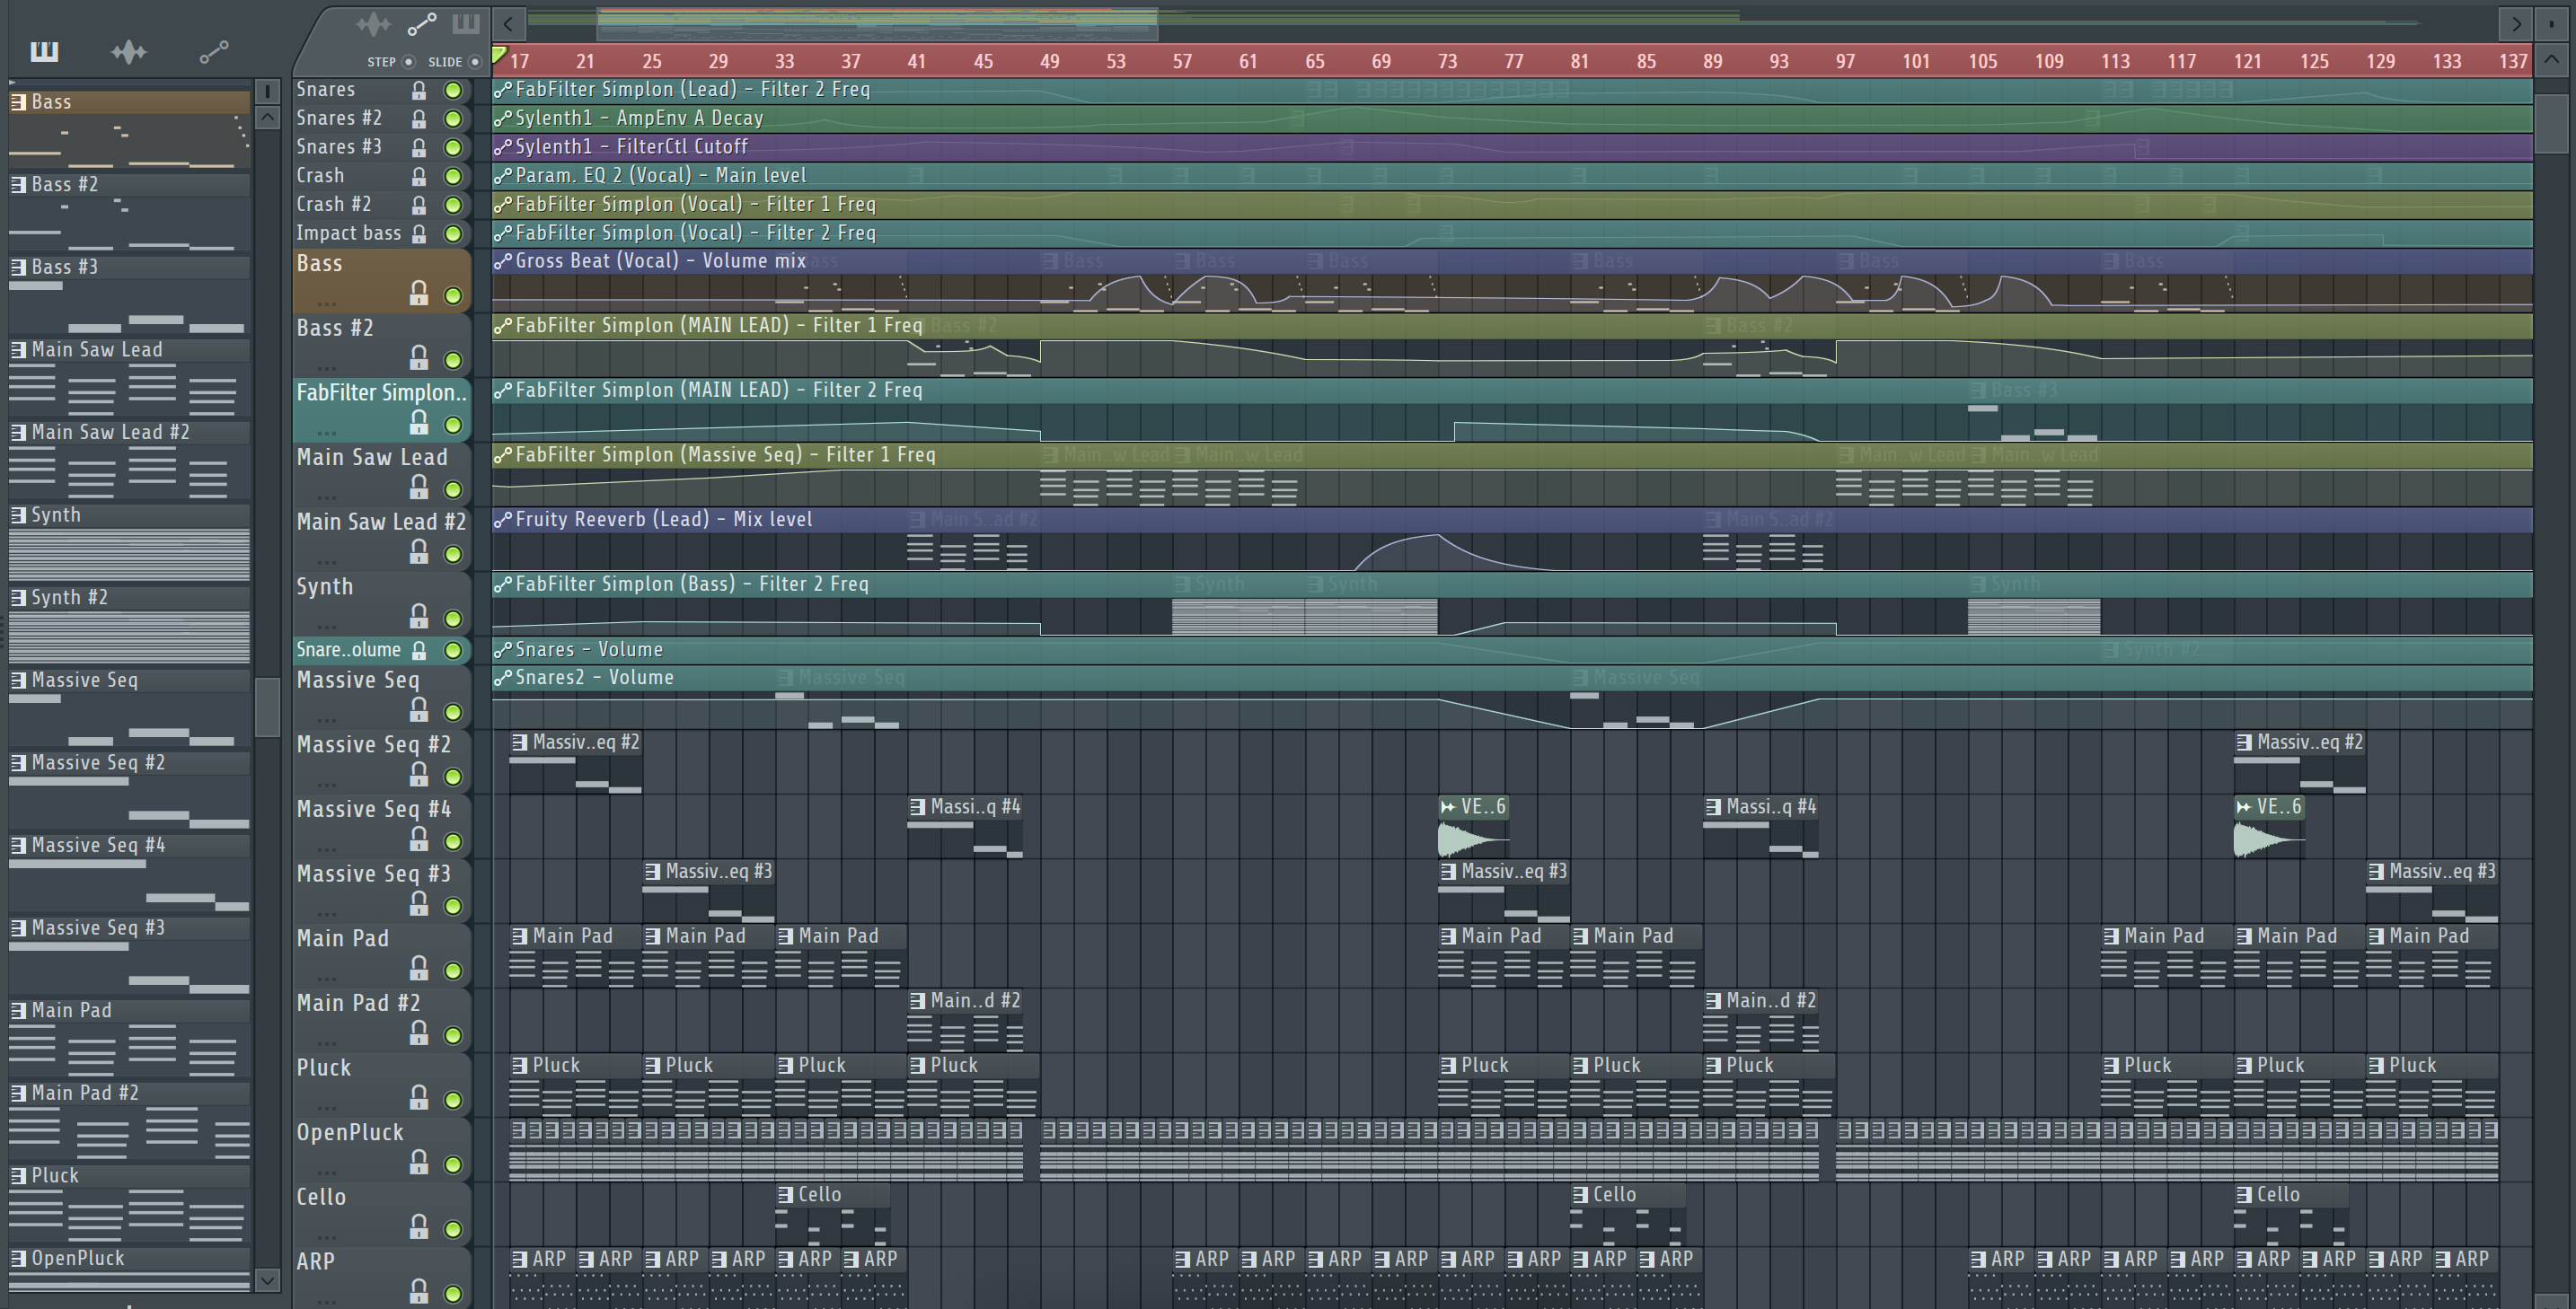Open clip icon of Massi..q #4 at bar 41
Screen dimensions: 2576x1309
pyautogui.click(x=917, y=807)
